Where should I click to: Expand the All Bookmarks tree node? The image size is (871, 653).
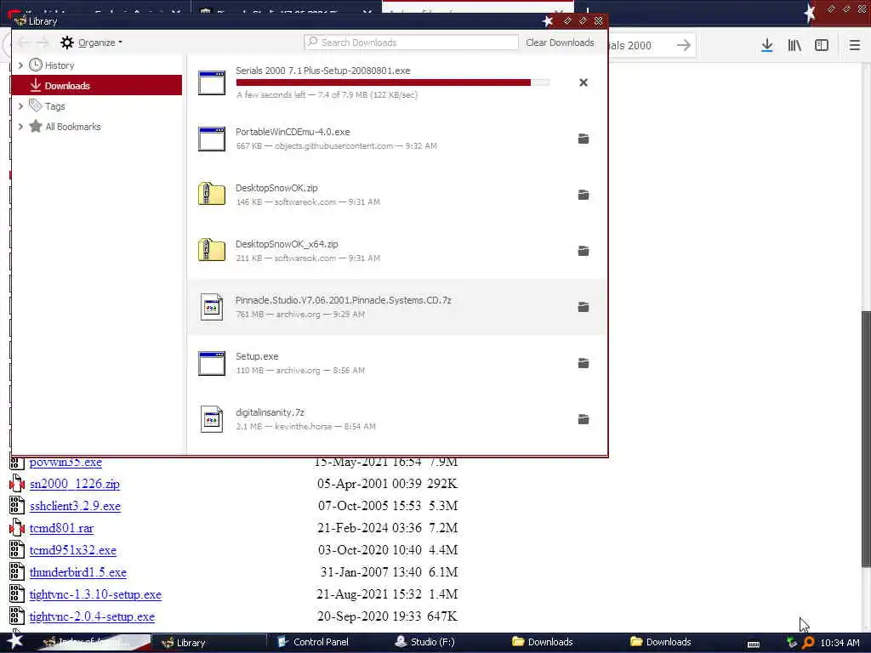coord(20,127)
